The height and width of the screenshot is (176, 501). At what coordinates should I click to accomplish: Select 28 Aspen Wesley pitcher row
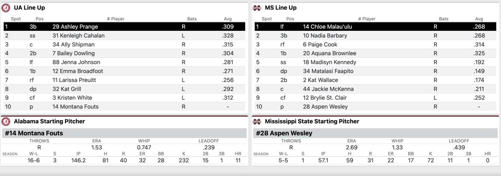375,107
